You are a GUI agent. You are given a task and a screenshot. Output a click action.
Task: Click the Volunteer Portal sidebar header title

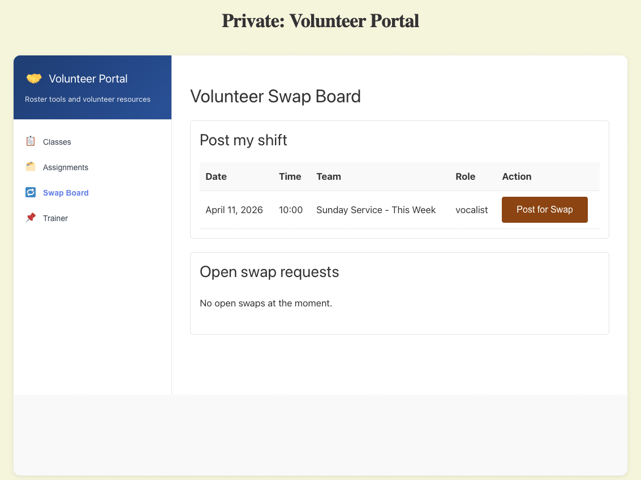(88, 79)
